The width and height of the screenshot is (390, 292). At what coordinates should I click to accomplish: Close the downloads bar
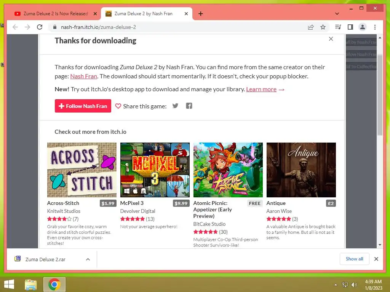(376, 259)
